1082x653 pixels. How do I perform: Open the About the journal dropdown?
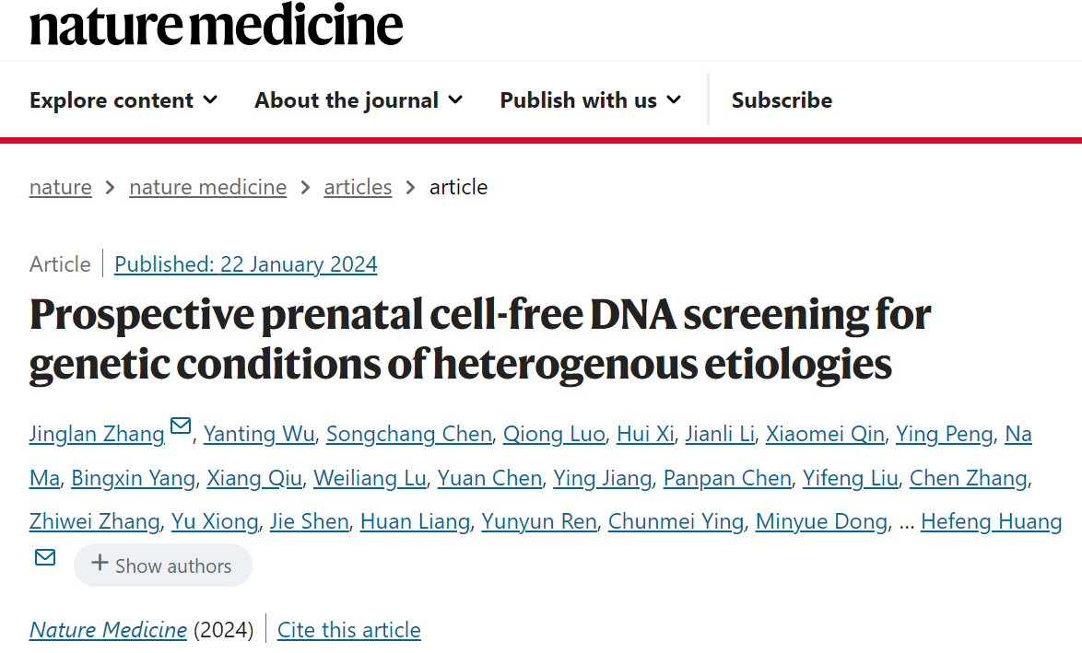(359, 100)
